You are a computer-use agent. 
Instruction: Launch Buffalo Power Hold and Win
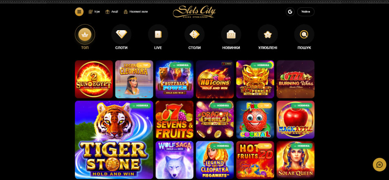(x=175, y=79)
